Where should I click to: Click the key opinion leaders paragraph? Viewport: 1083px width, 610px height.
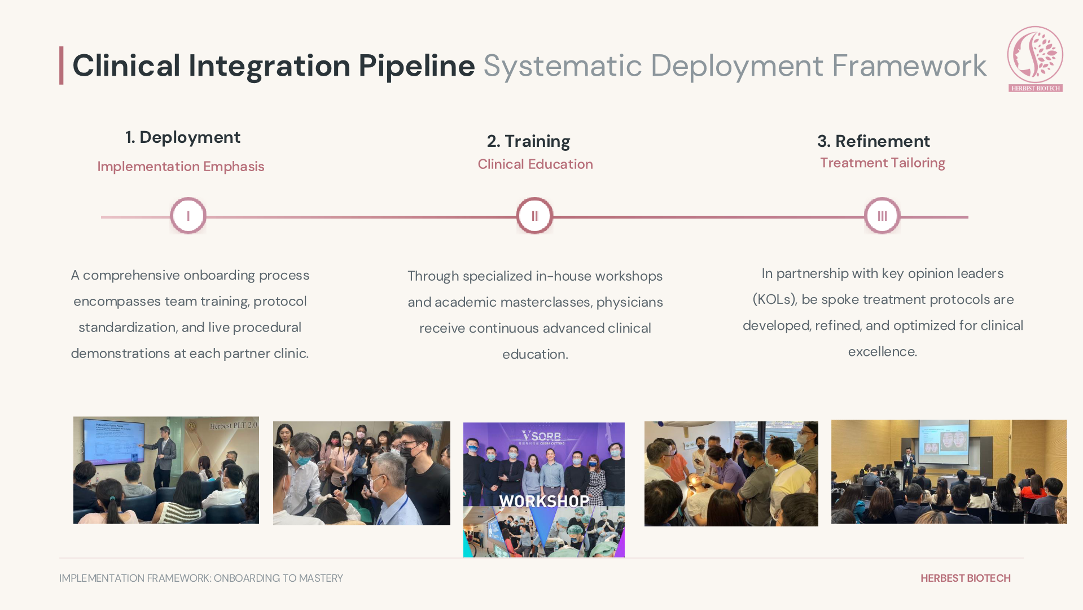tap(883, 312)
